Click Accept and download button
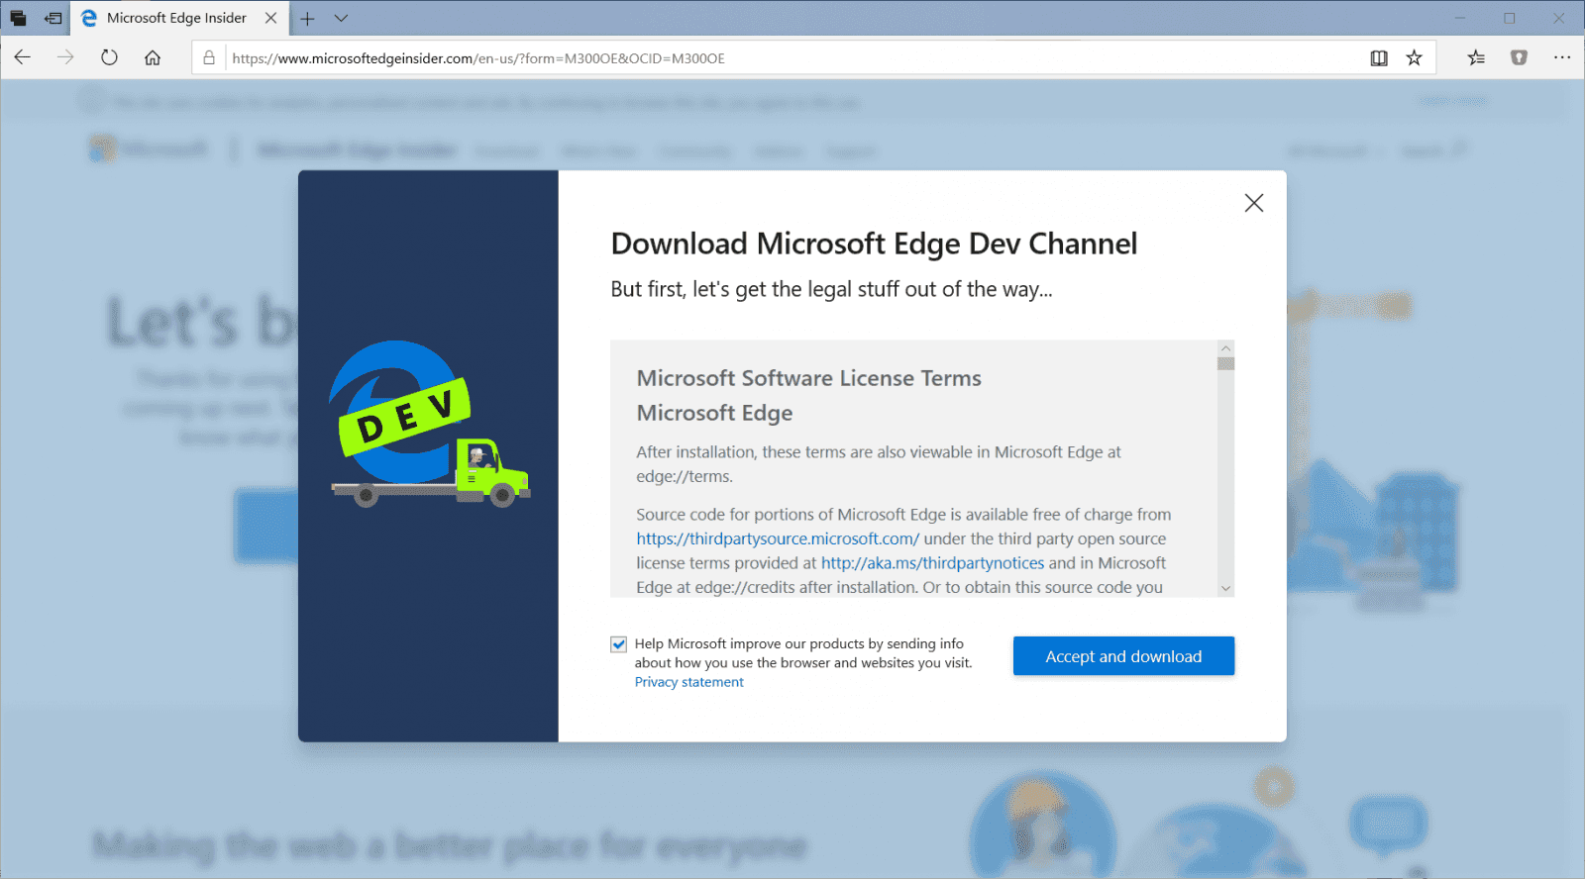The image size is (1585, 879). (x=1123, y=656)
